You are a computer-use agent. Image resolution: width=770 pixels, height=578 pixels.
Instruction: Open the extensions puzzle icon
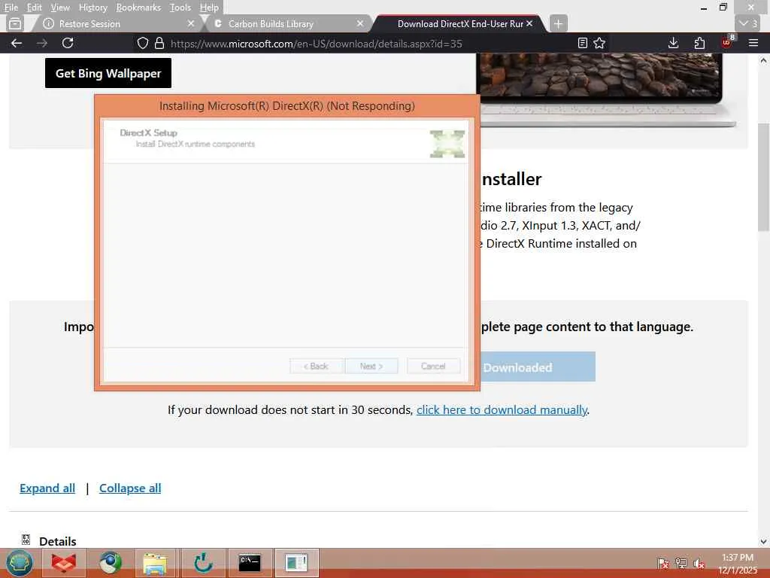(x=700, y=43)
